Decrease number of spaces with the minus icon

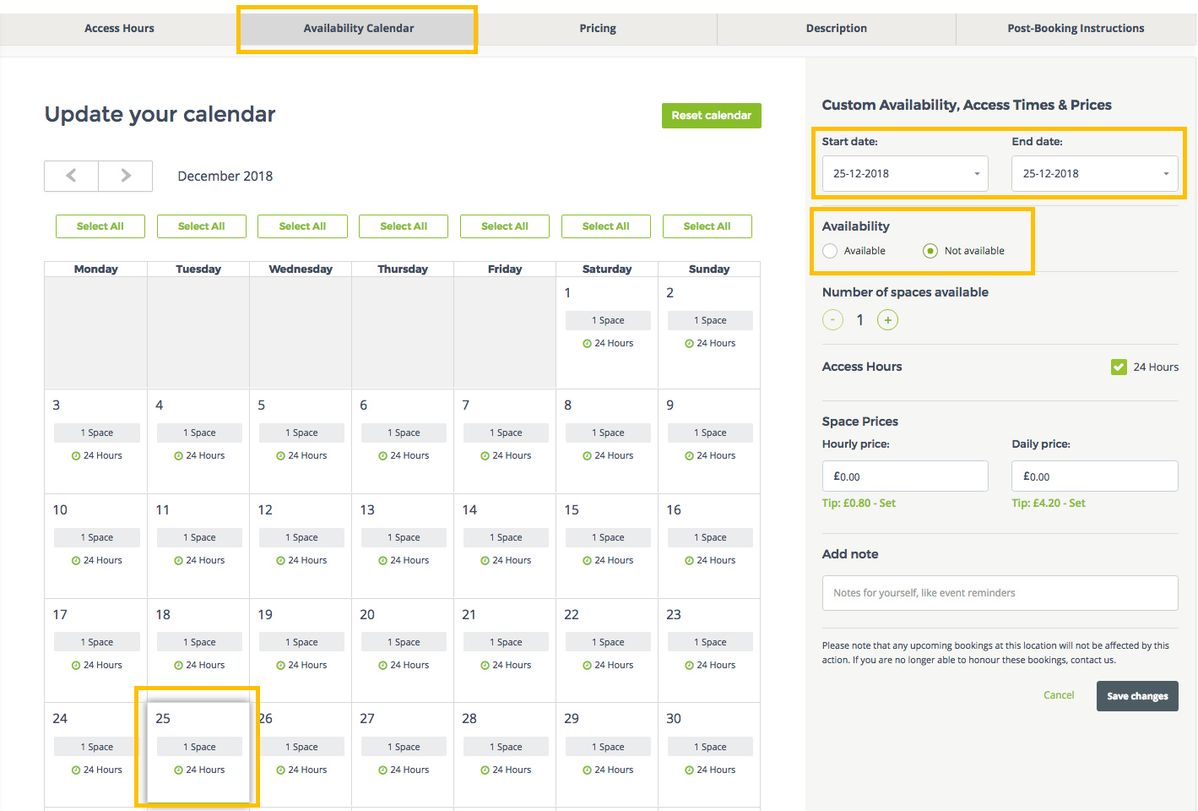(832, 319)
